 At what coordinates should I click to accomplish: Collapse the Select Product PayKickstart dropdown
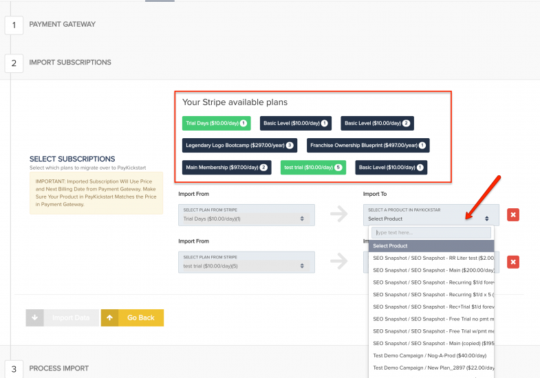coord(431,215)
